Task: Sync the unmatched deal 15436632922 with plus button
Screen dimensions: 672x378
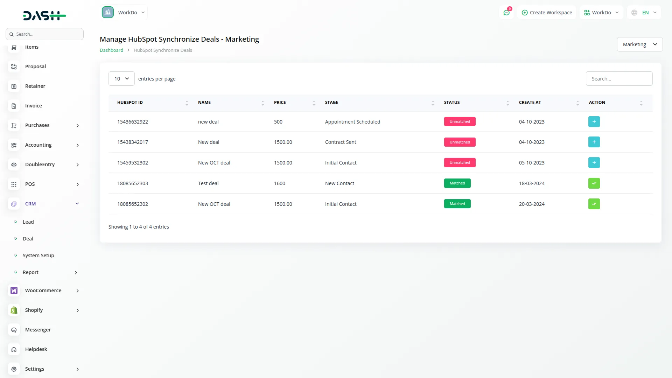Action: 594,121
